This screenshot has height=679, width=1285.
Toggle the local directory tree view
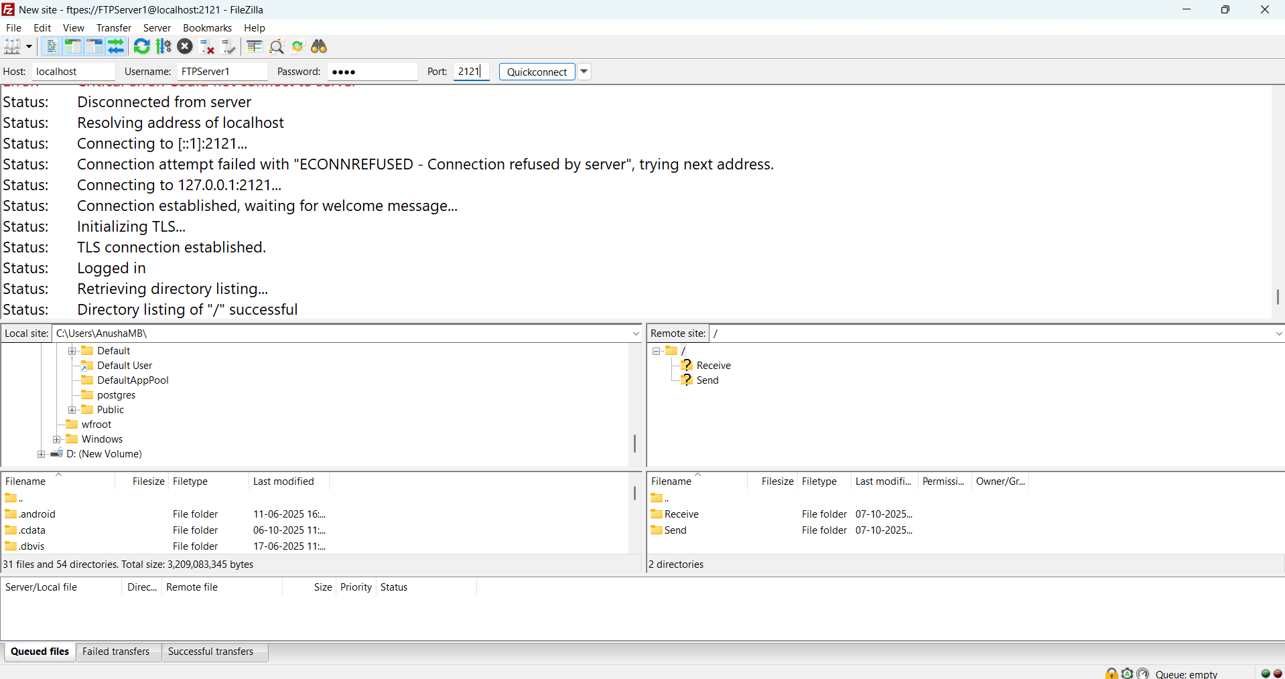(x=72, y=46)
